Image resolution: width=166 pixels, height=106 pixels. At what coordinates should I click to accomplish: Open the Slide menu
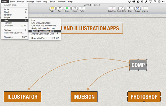click(x=12, y=1)
